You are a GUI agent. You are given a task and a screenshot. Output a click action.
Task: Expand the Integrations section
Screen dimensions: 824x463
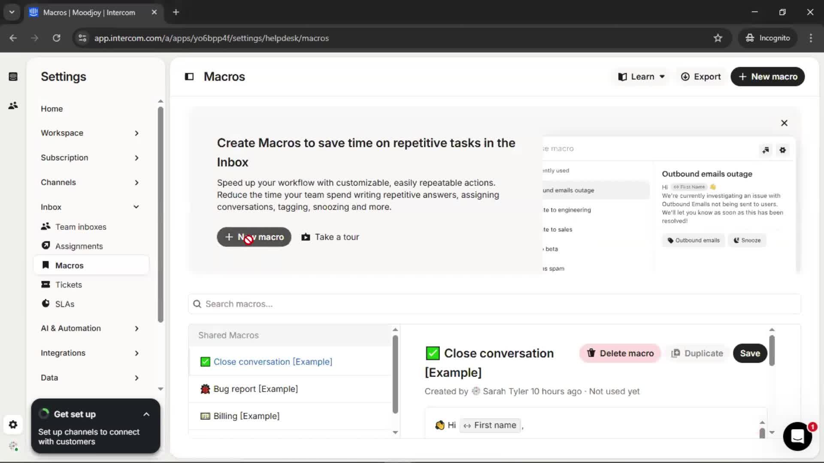click(x=91, y=353)
